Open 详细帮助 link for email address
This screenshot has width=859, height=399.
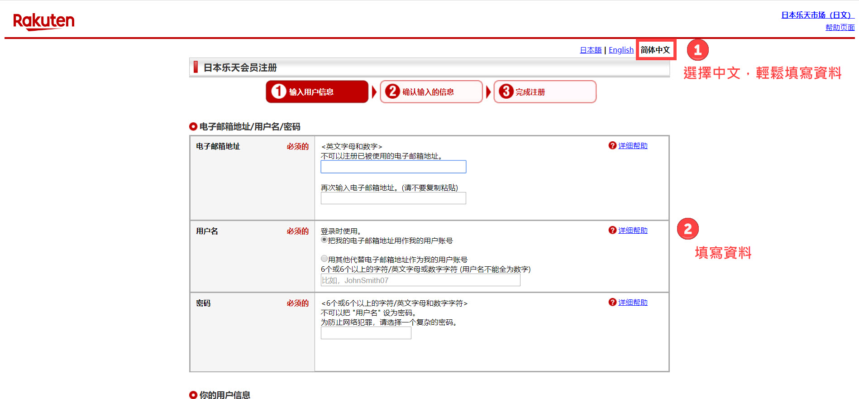point(633,145)
